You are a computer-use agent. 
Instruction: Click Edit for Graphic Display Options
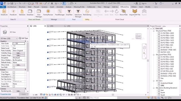point(19,56)
